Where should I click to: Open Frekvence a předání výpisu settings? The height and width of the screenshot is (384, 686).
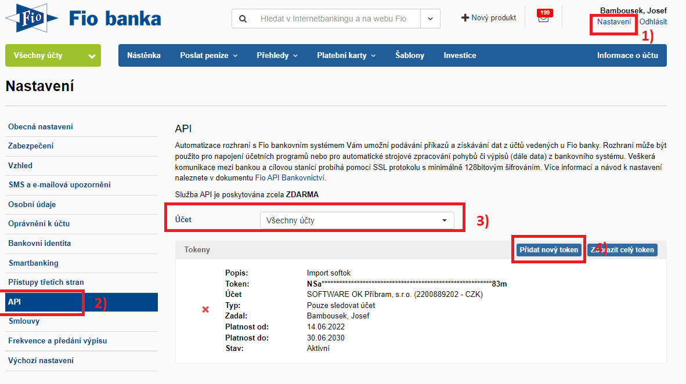pos(57,341)
